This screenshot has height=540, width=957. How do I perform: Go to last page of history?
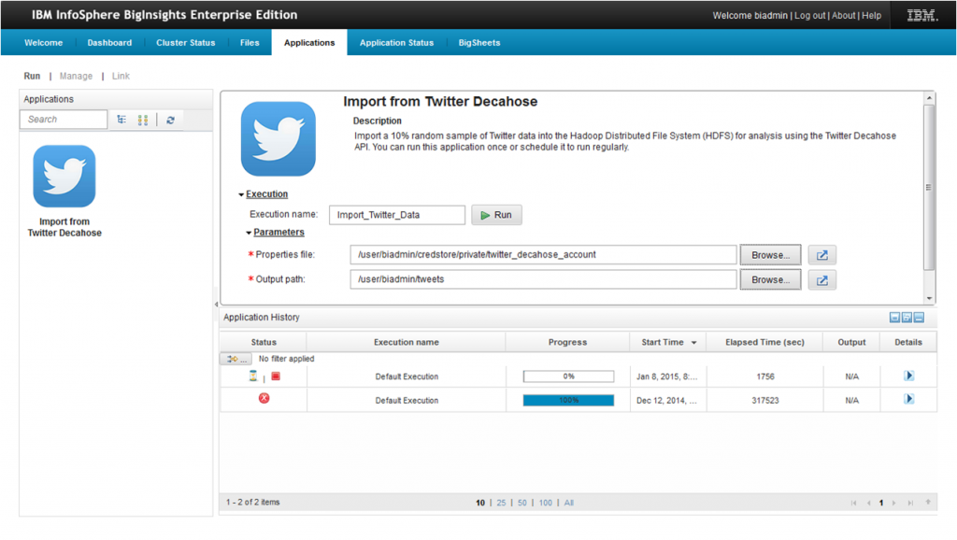[x=910, y=503]
